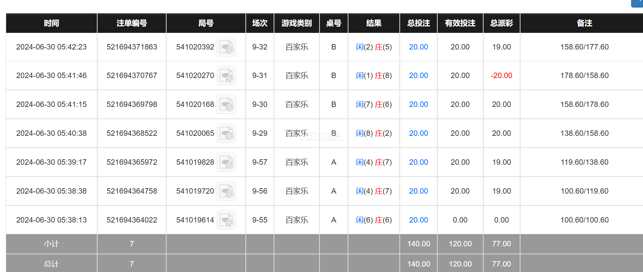Click total bet 20.00 link at 05:38:13
Viewport: 643px width, 272px height.
tap(419, 220)
